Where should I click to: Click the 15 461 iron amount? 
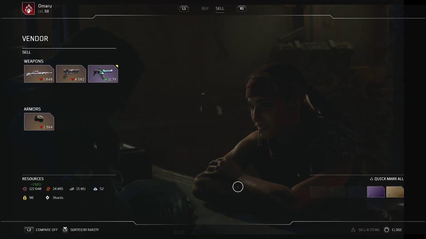(x=81, y=189)
